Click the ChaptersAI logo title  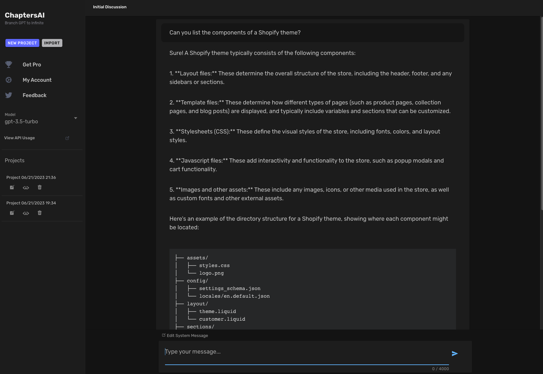(25, 15)
